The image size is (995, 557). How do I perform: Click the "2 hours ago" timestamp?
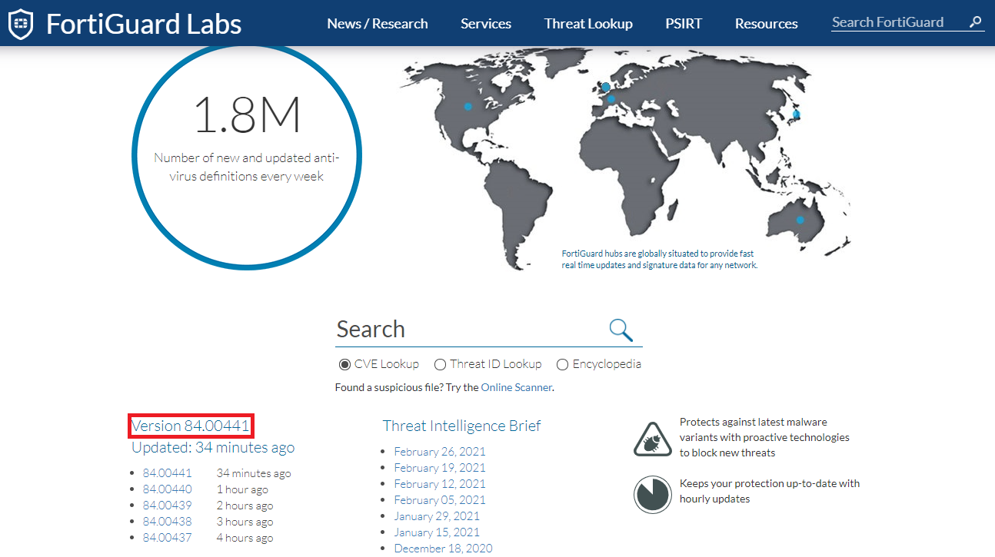click(x=245, y=506)
